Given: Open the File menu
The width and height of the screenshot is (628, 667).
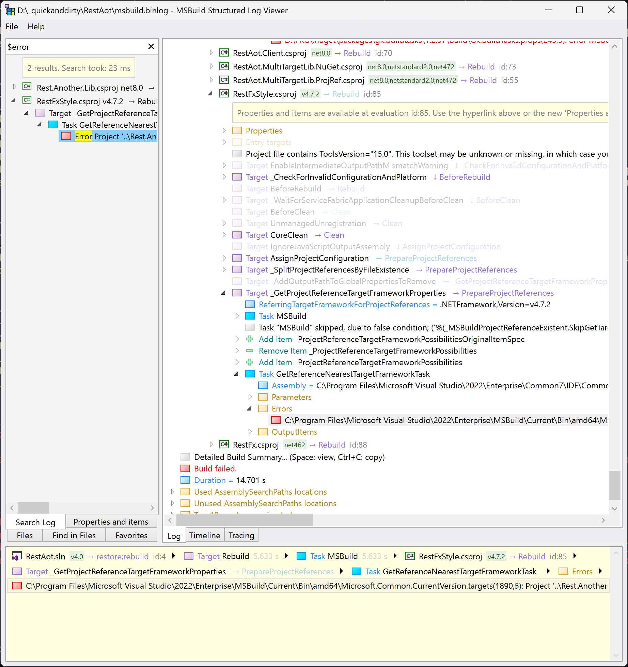Looking at the screenshot, I should (x=11, y=27).
